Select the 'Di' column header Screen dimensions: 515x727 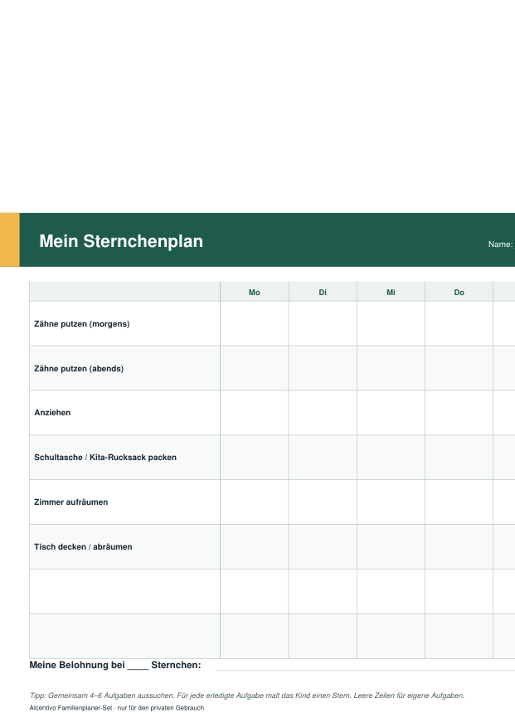(x=323, y=292)
